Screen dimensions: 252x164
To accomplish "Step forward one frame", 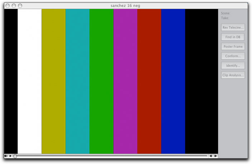I will coord(215,156).
